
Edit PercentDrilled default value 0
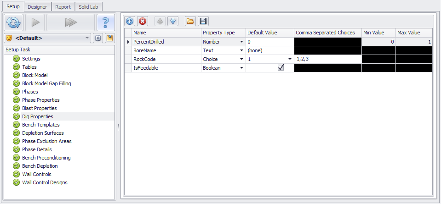(270, 42)
